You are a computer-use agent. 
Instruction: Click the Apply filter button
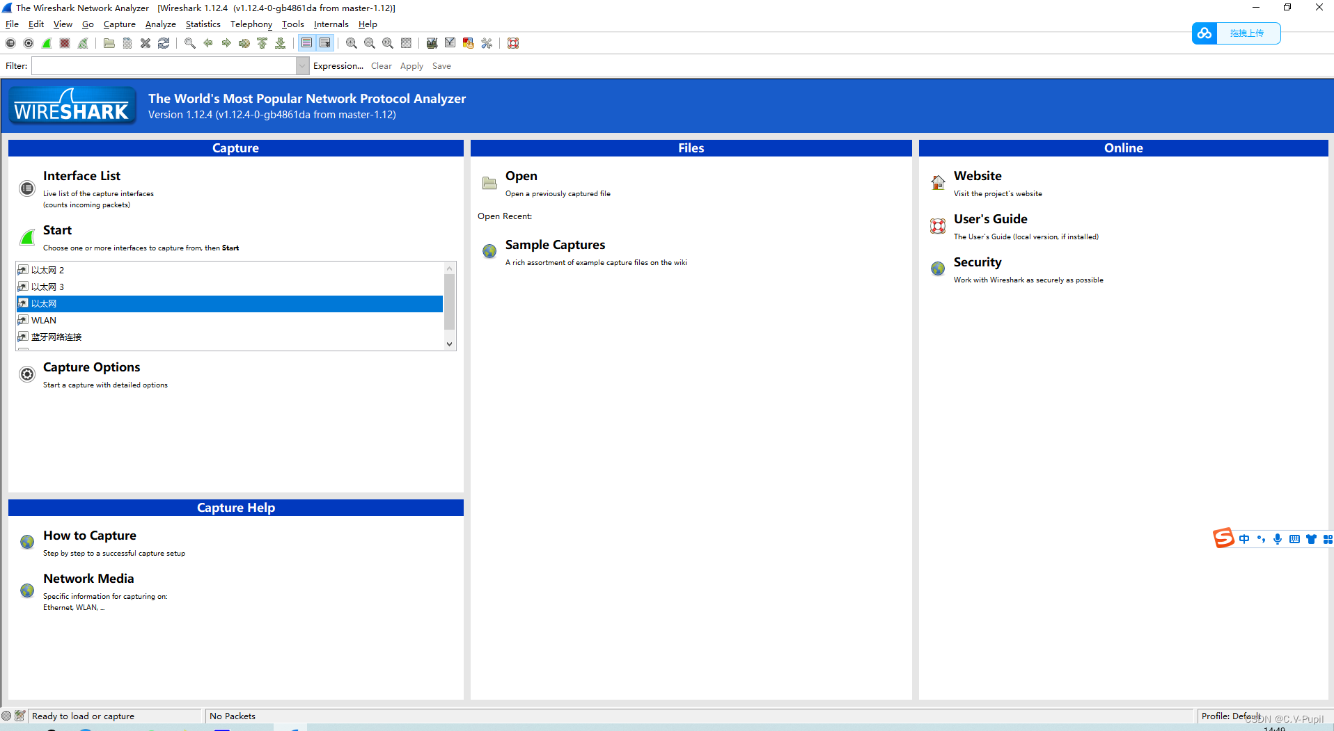[x=411, y=66]
